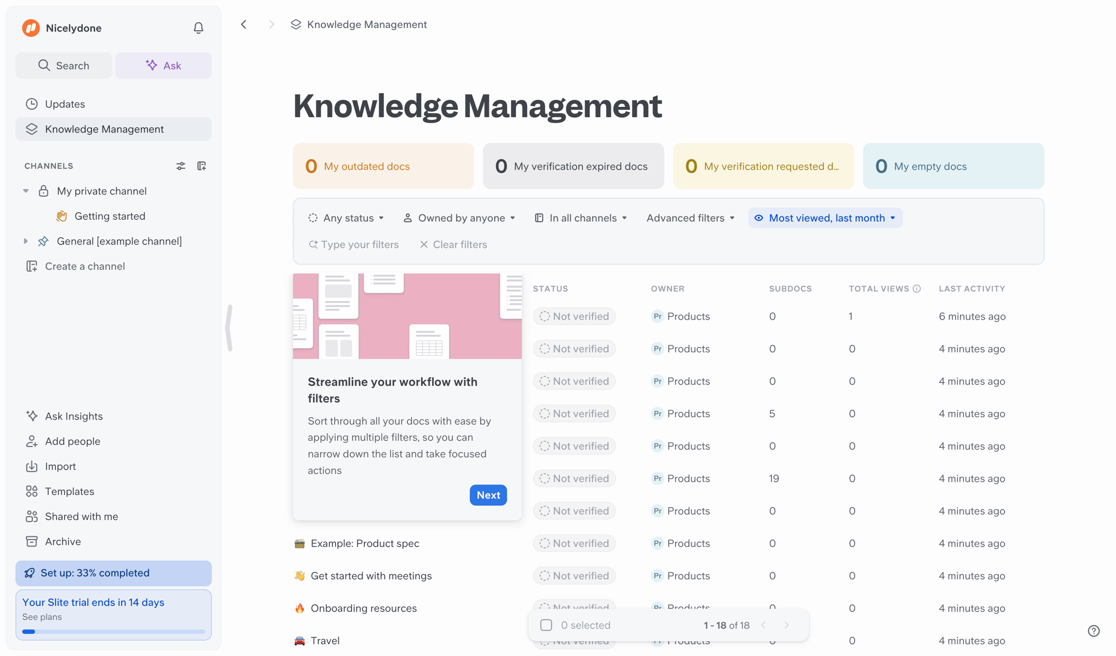Open the help question mark icon
1116x656 pixels.
tap(1094, 631)
